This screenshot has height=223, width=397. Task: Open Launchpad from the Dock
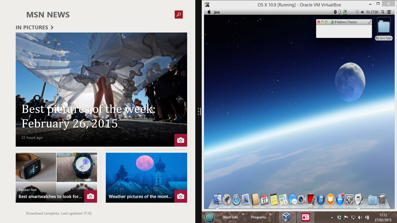pos(227,199)
